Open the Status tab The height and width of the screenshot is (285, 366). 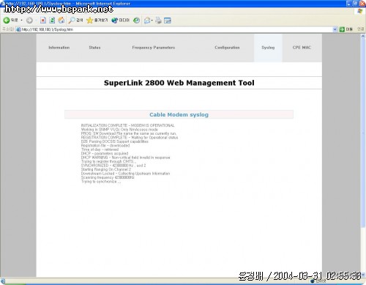click(x=94, y=48)
